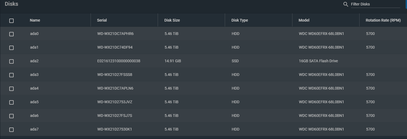Click the search magnifier icon
The image size is (407, 139).
point(346,4)
